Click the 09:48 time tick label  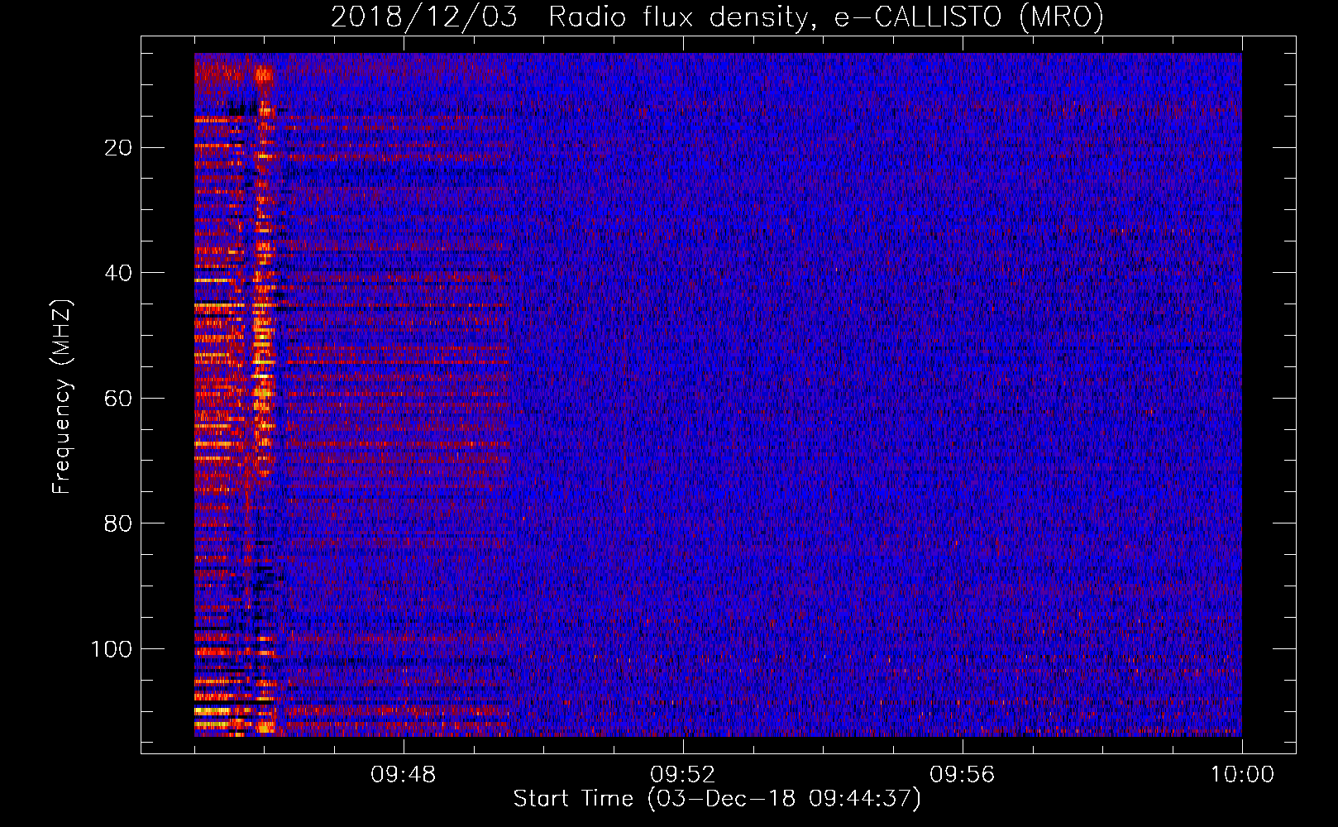pos(404,775)
